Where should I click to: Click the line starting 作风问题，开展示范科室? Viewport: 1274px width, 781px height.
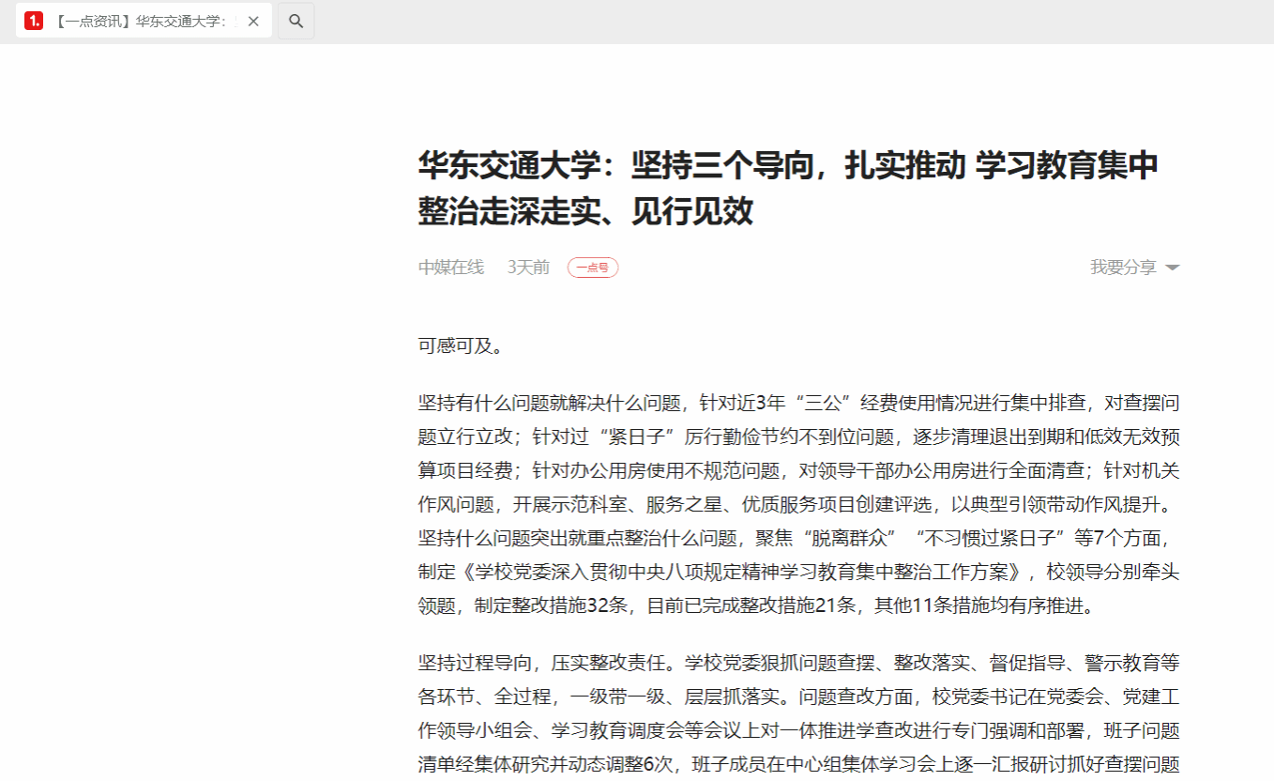coord(796,504)
